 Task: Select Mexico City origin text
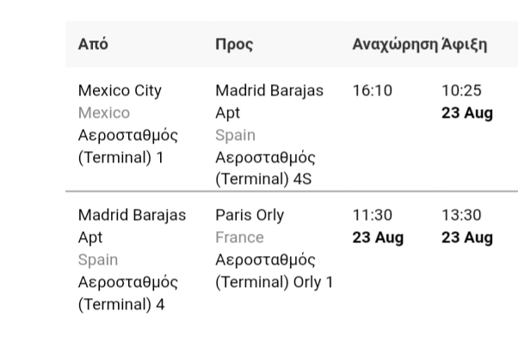[120, 90]
